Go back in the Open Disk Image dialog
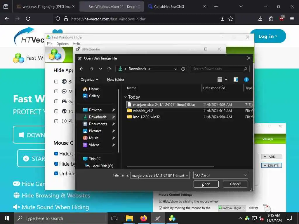The width and height of the screenshot is (299, 224). (x=81, y=69)
